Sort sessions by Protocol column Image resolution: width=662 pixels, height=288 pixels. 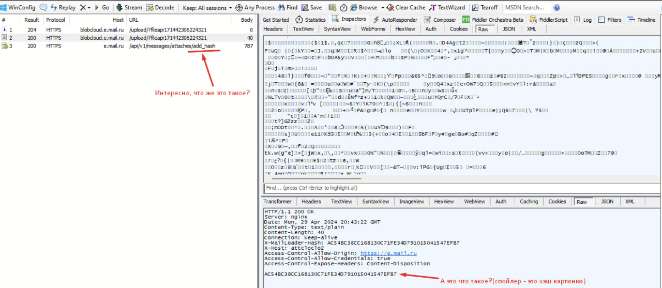pos(56,20)
